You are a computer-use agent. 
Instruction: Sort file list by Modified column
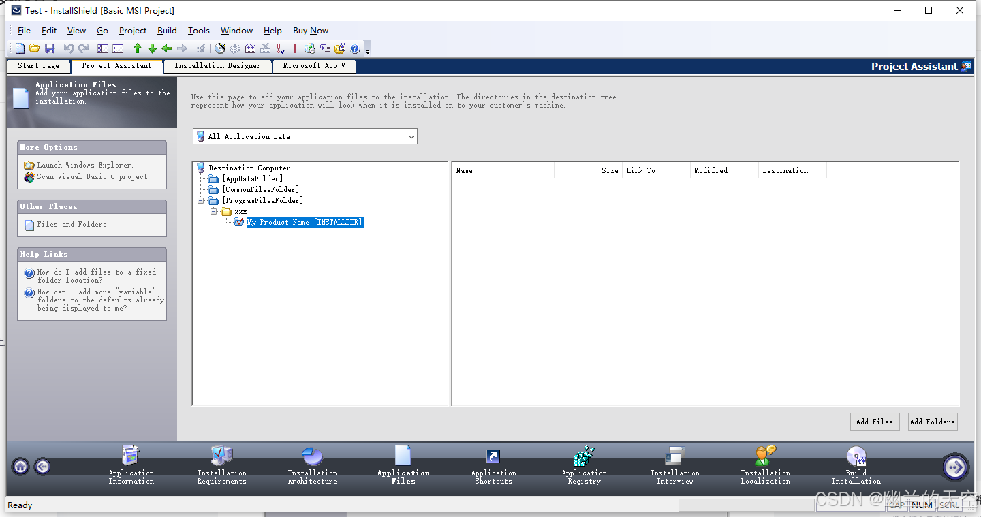click(725, 170)
